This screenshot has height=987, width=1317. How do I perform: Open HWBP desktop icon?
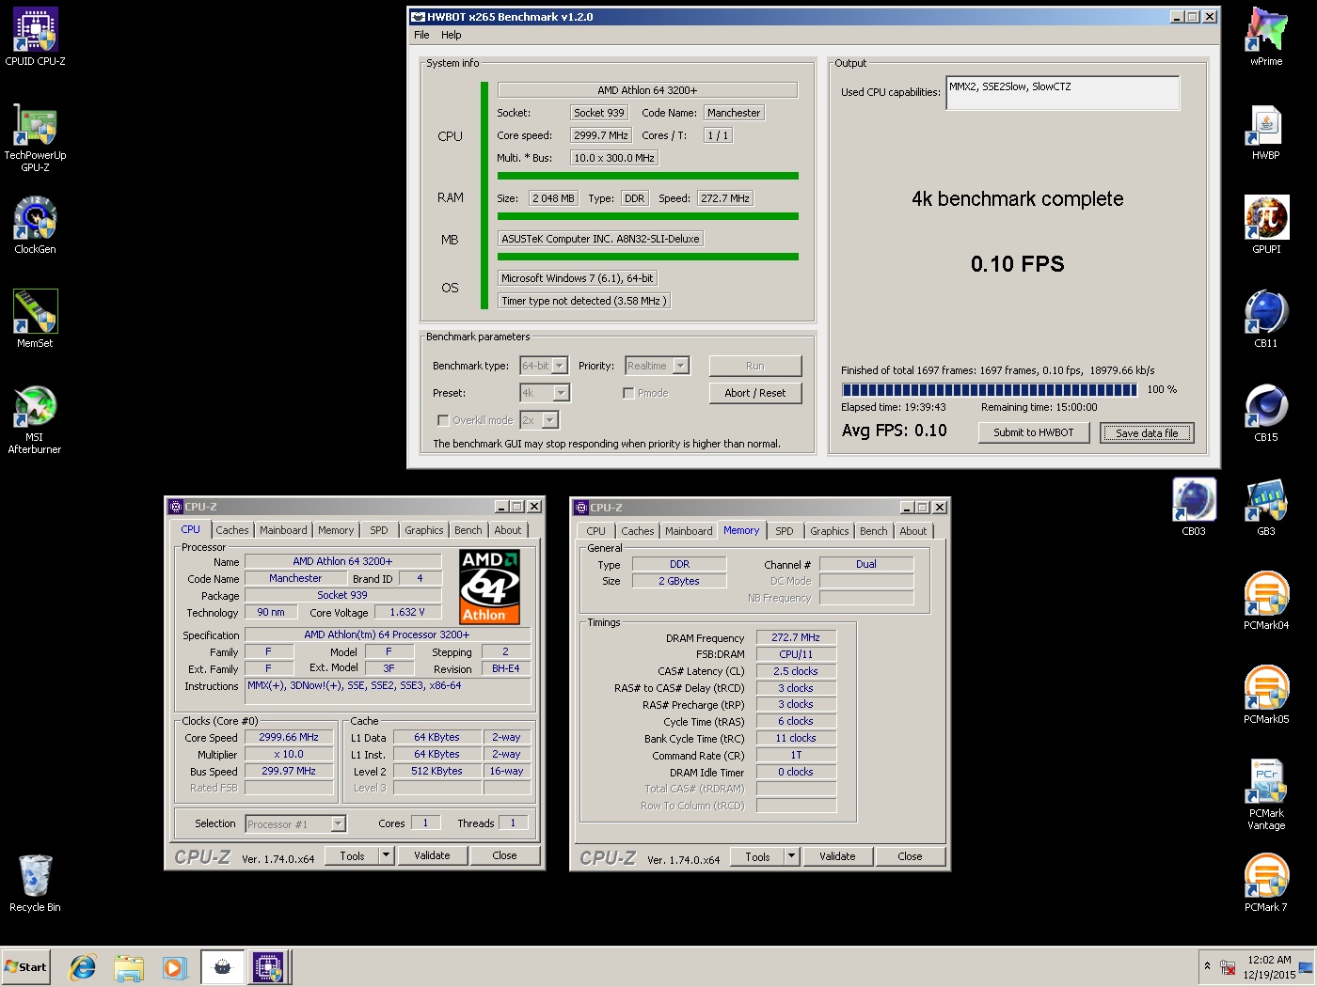[1266, 132]
